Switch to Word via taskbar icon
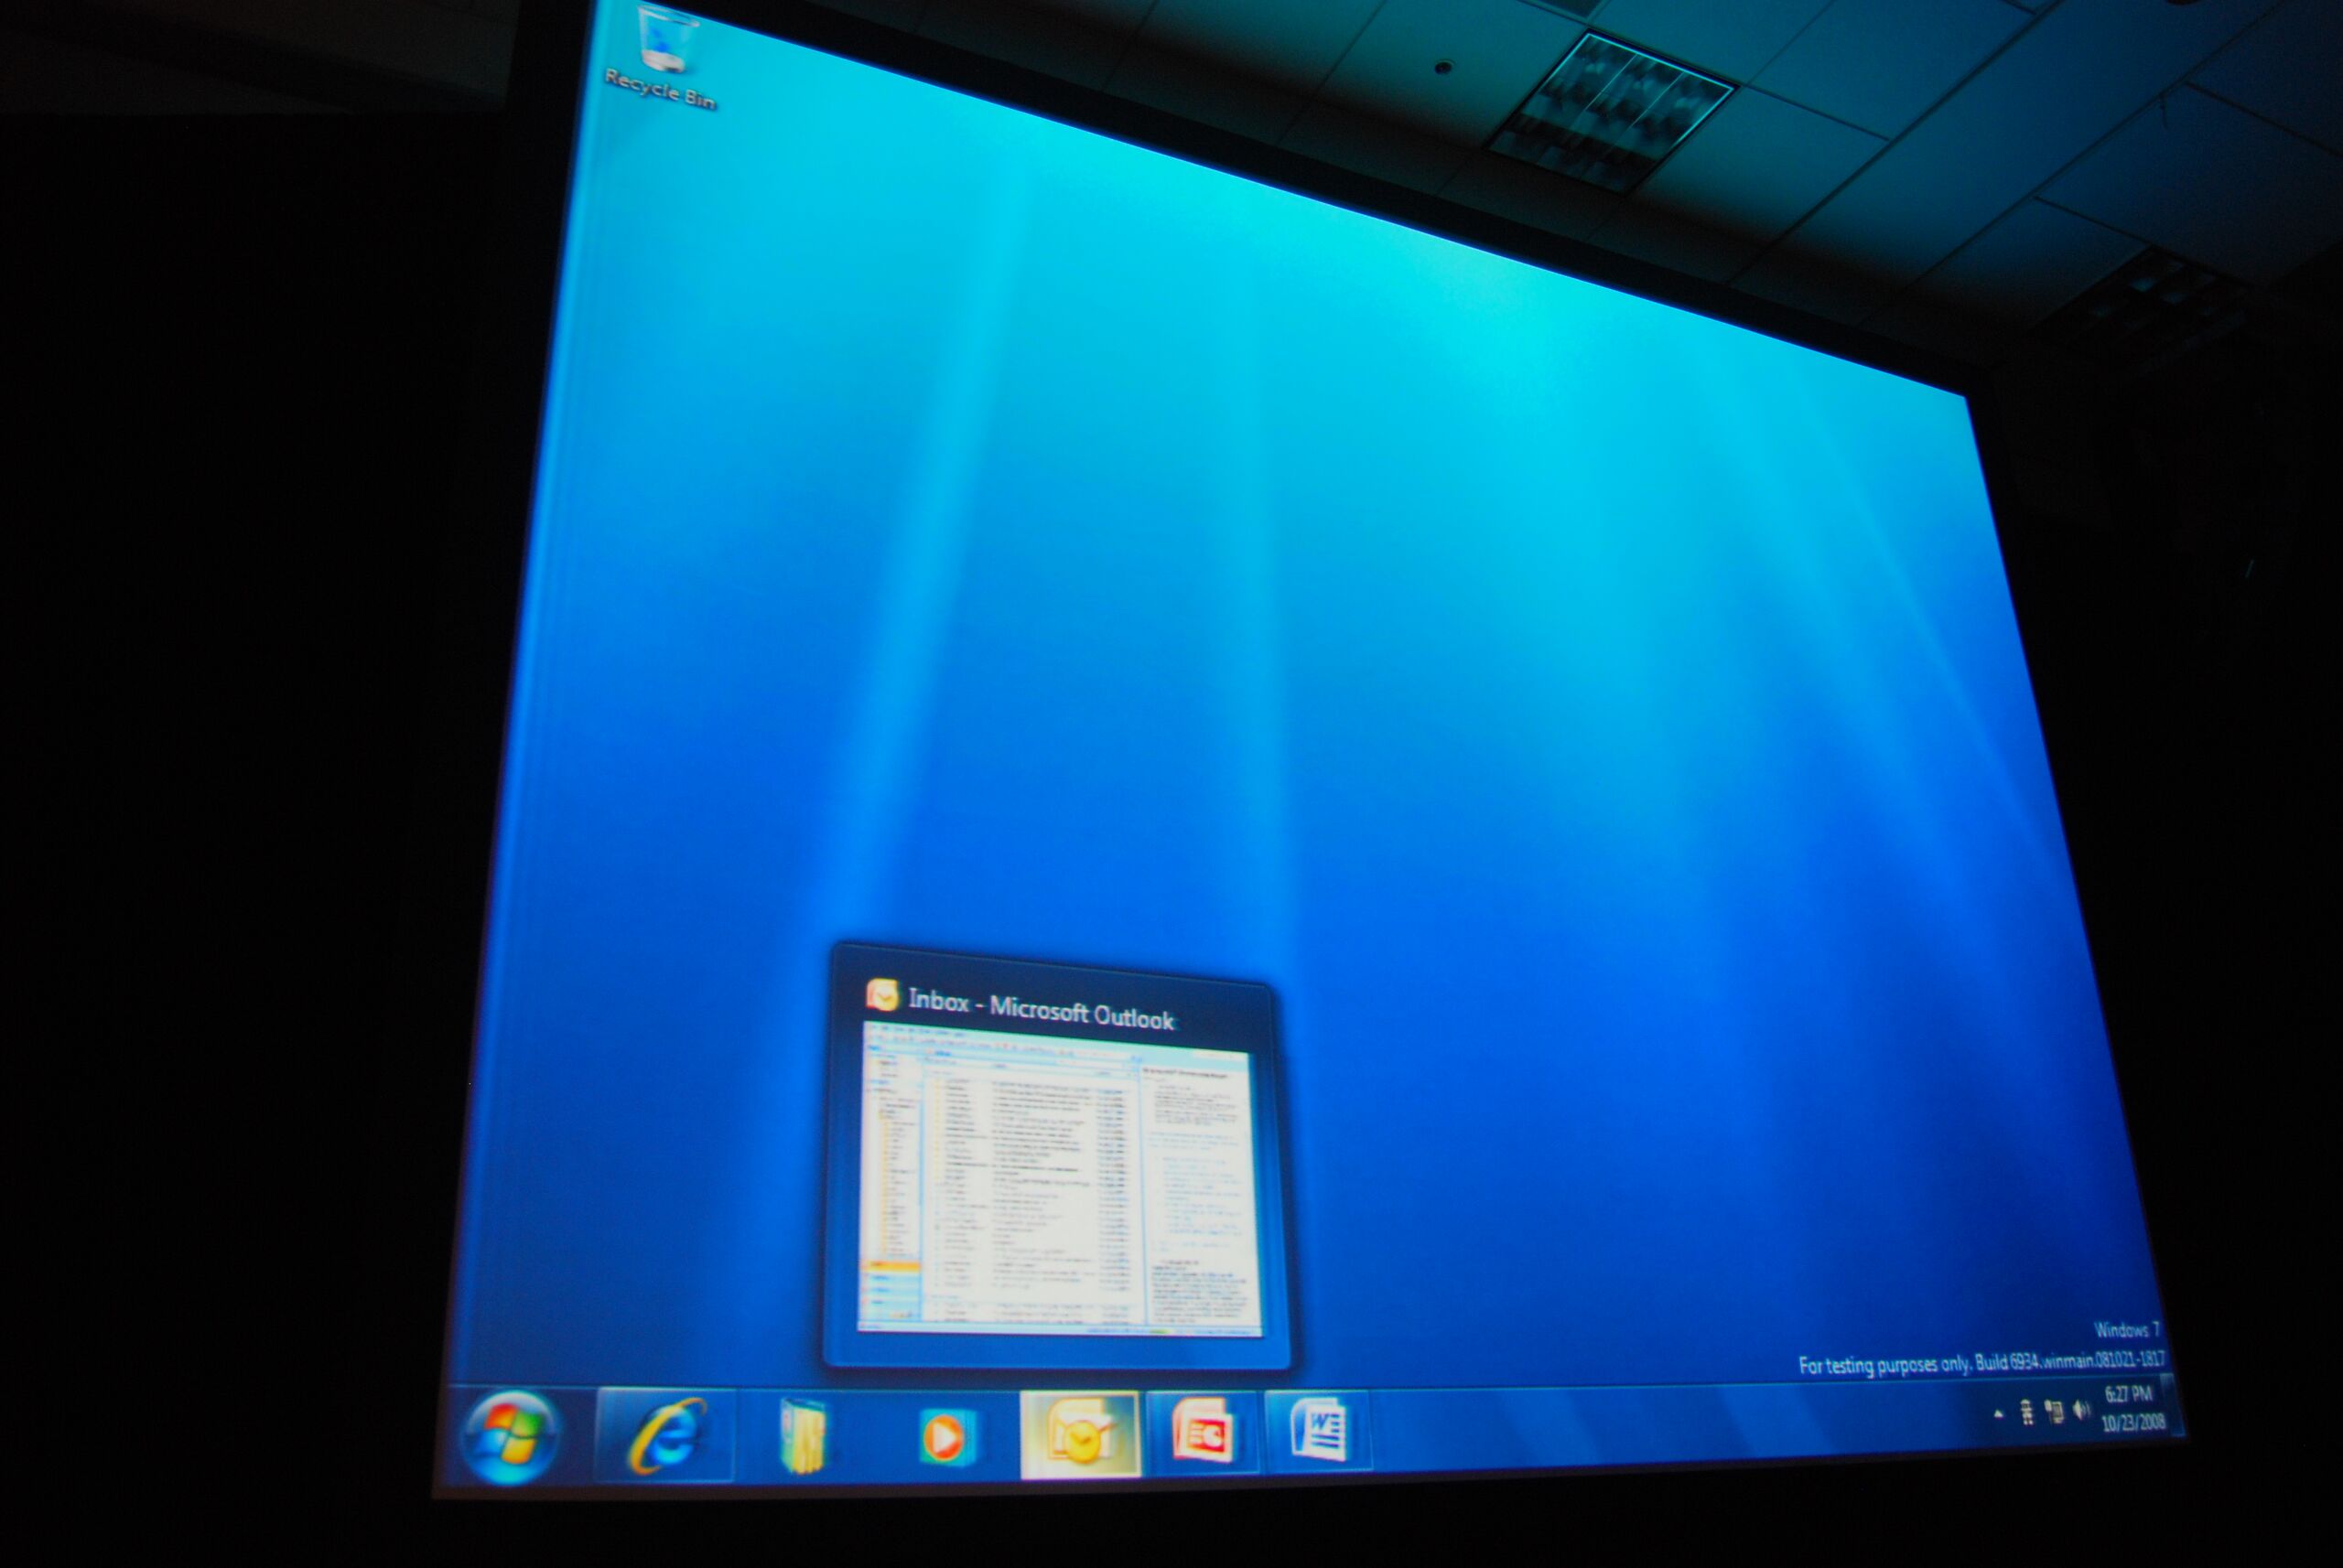The width and height of the screenshot is (2343, 1568). tap(1319, 1430)
